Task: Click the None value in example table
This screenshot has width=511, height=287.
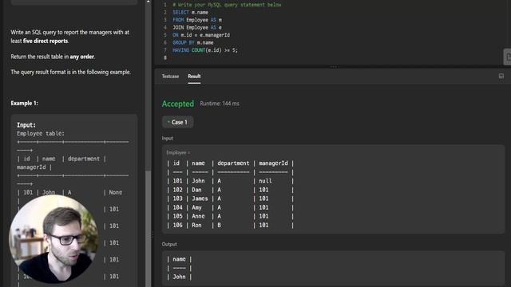Action: pyautogui.click(x=115, y=192)
